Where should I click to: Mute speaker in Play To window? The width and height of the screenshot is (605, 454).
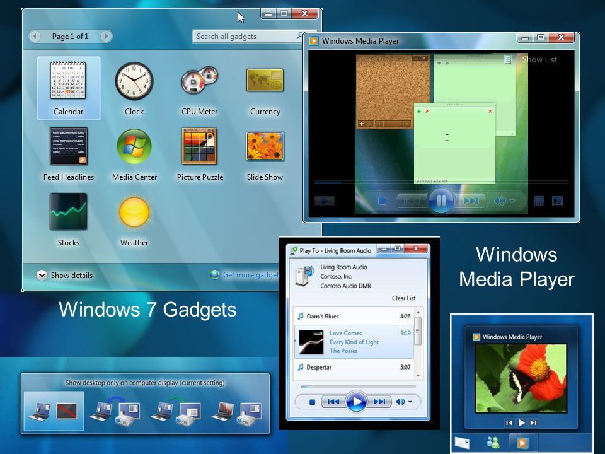click(400, 402)
